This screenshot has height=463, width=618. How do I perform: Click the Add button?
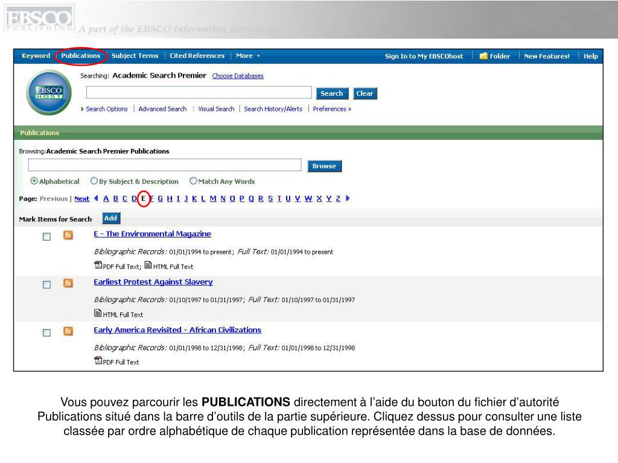pyautogui.click(x=111, y=218)
